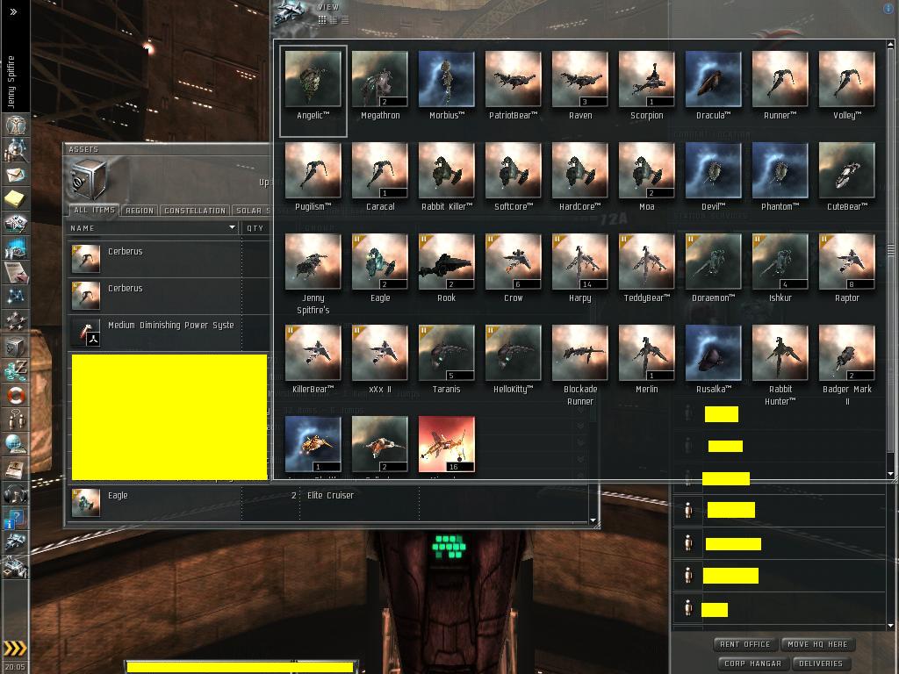
Task: Click hangar scrollbar up arrow
Action: [890, 44]
